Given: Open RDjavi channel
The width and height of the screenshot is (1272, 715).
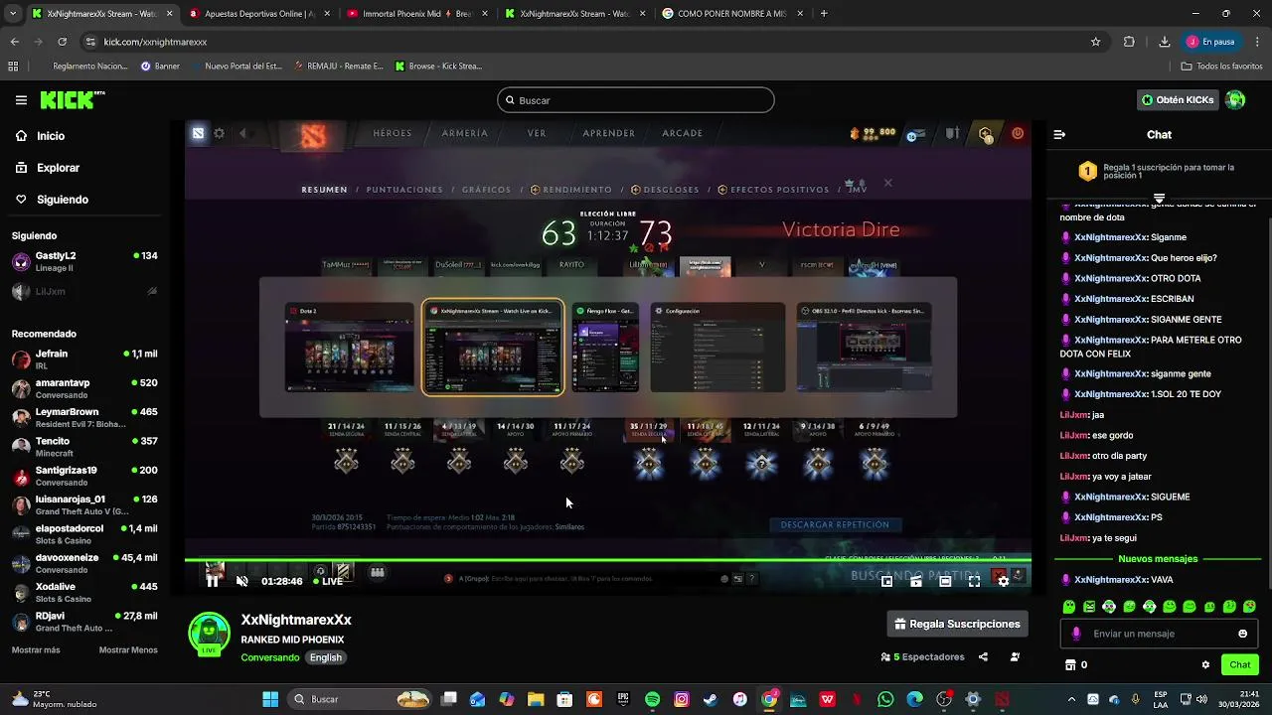Looking at the screenshot, I should pos(85,622).
